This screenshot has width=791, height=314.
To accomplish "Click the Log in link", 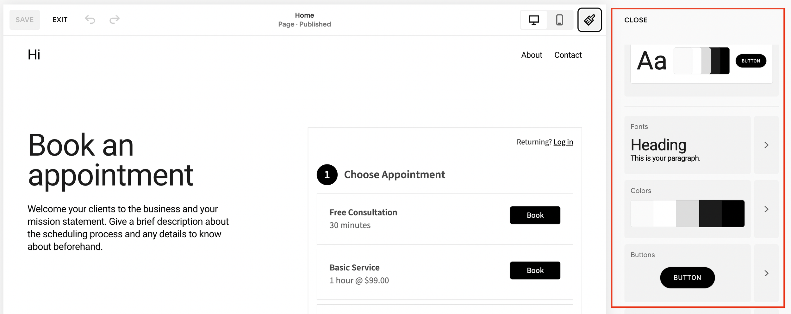I will (563, 142).
